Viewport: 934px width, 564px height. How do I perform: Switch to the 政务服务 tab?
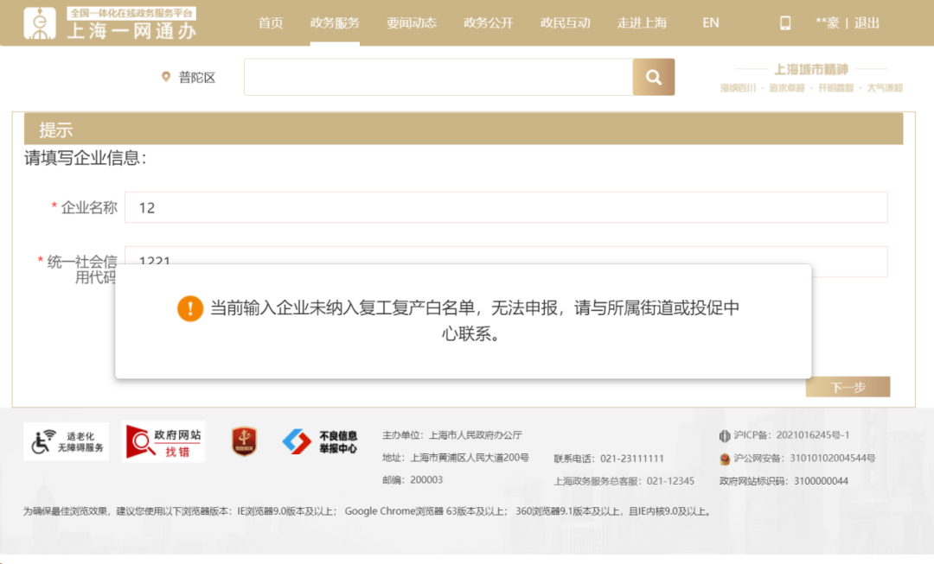click(x=335, y=23)
